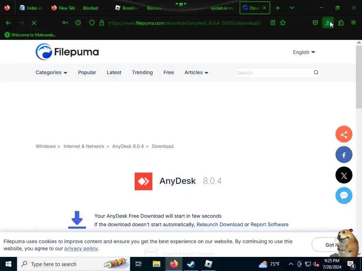The width and height of the screenshot is (362, 271).
Task: Open the Popular section
Action: tap(87, 72)
